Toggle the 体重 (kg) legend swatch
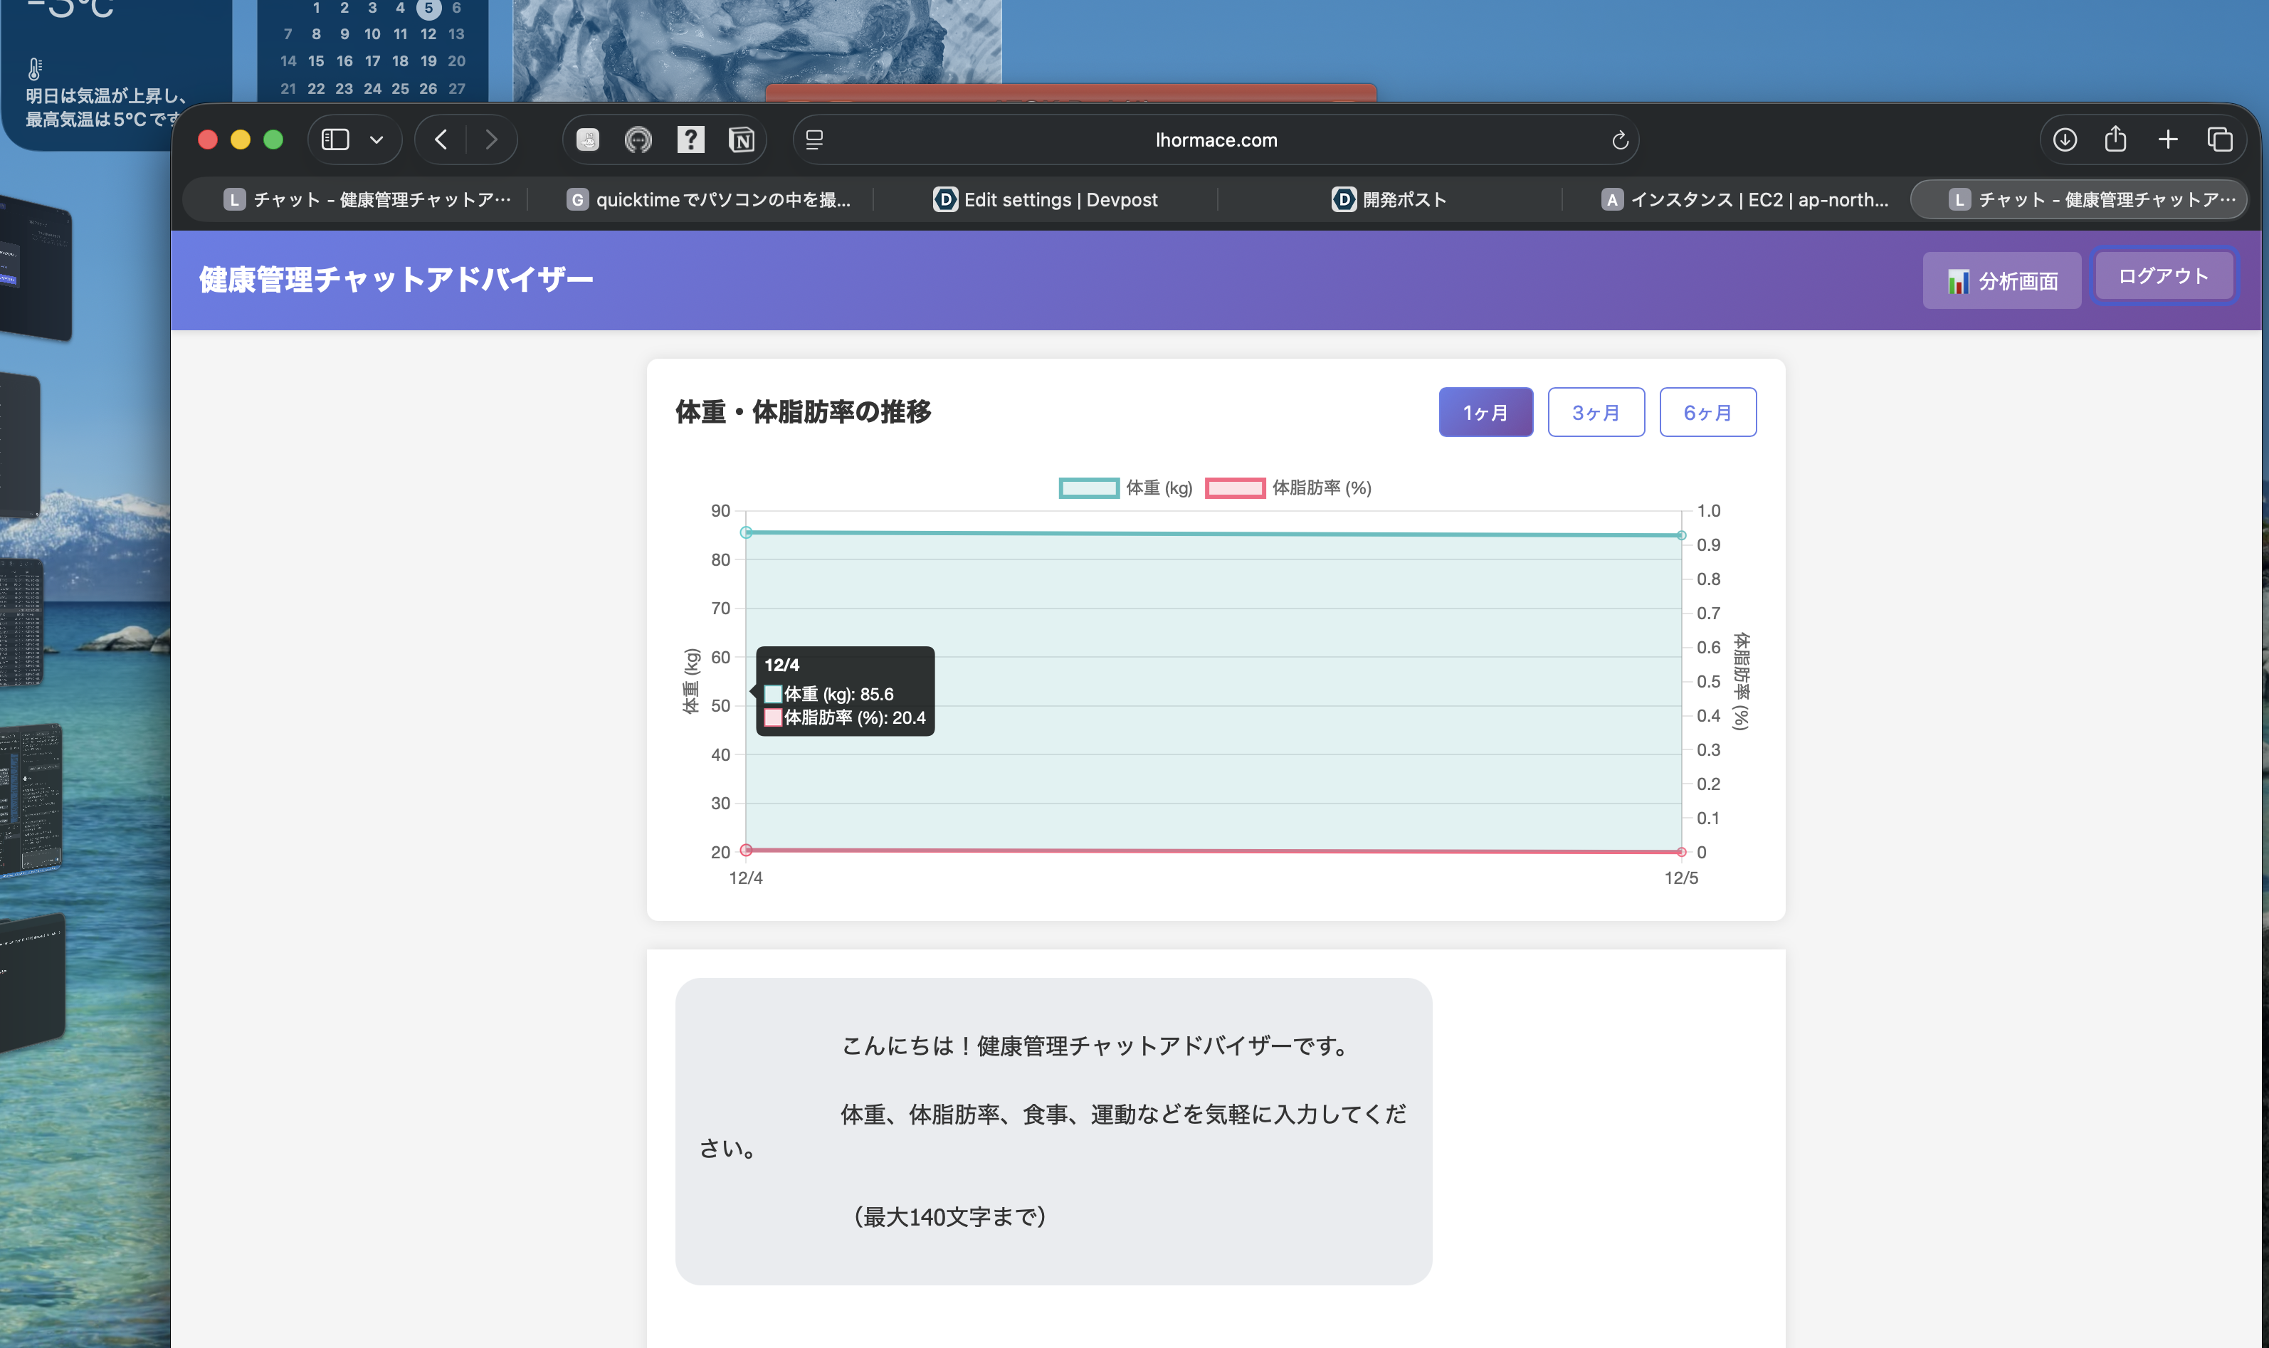This screenshot has height=1348, width=2269. point(1088,489)
